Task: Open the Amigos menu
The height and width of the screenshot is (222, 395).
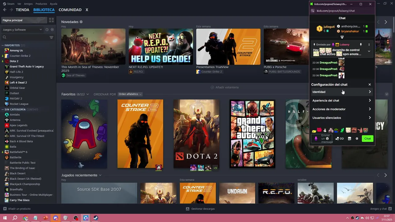Action: click(28, 4)
